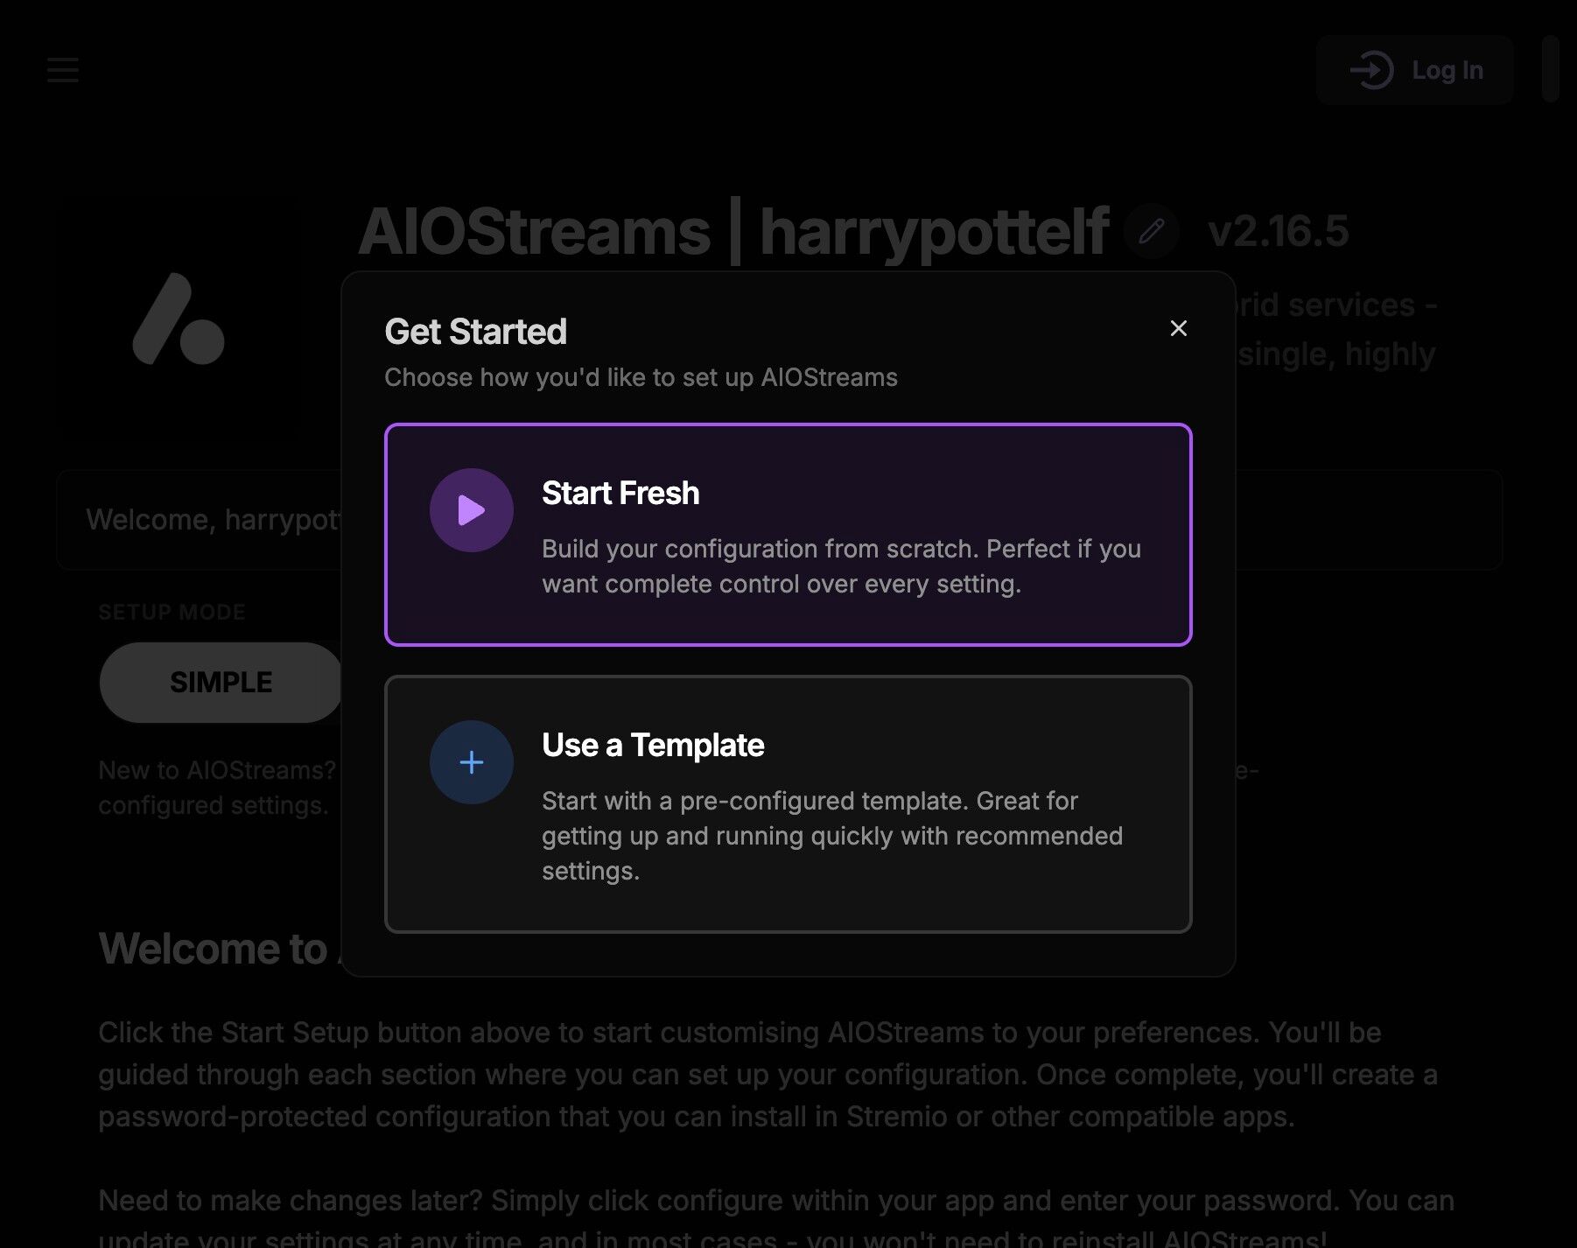Open the hamburger menu
This screenshot has width=1577, height=1248.
click(63, 70)
